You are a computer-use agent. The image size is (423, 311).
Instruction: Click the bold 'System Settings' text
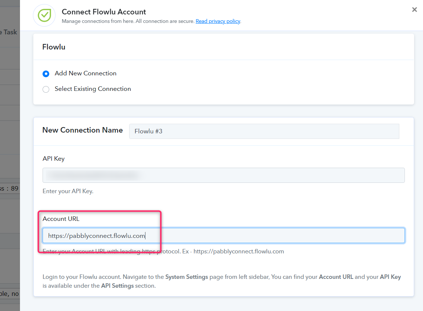(x=187, y=277)
